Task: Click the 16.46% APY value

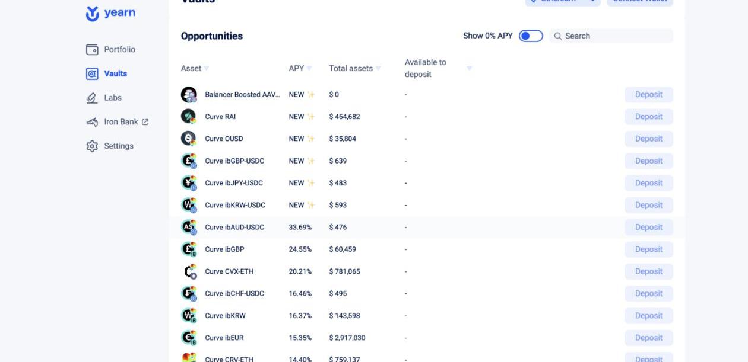Action: [x=300, y=294]
